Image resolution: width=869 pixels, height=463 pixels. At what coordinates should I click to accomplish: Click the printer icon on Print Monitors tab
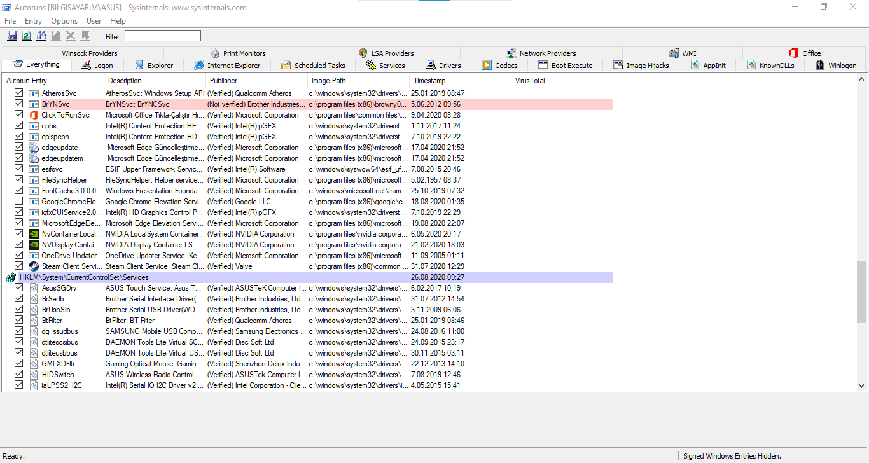pyautogui.click(x=215, y=53)
